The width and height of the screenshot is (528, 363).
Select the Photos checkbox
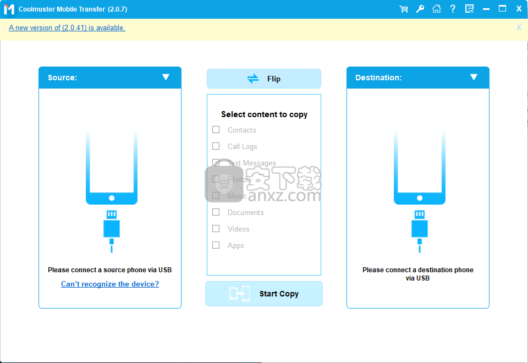pyautogui.click(x=216, y=179)
